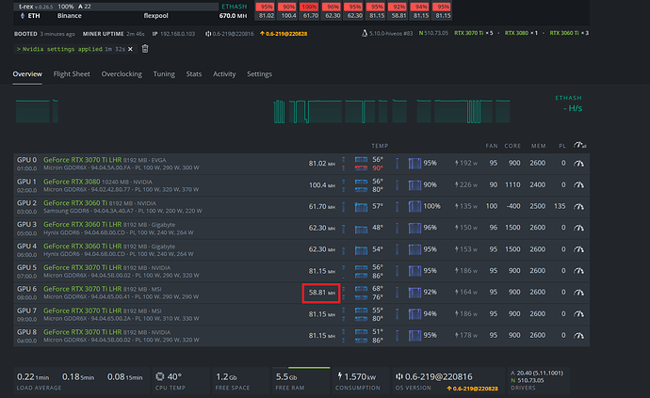Click the IP address 192.168.0.103

tap(177, 34)
